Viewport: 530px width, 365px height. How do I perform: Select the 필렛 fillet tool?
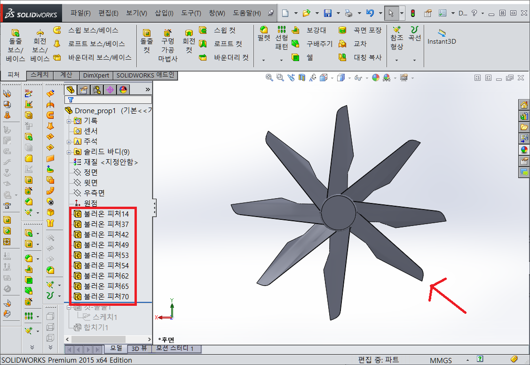(x=264, y=33)
